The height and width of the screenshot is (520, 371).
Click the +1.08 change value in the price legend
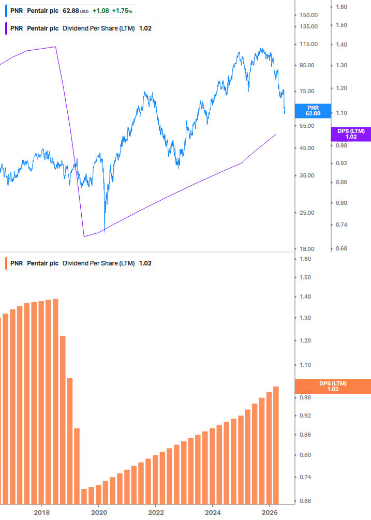(x=101, y=11)
